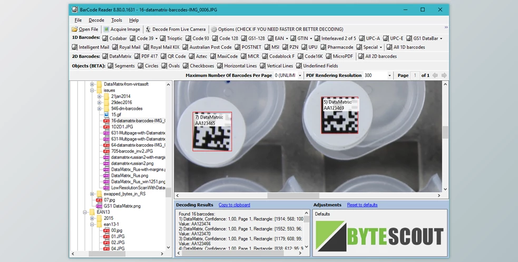The height and width of the screenshot is (262, 518).
Task: Select All 1D barcodes icon
Action: (389, 47)
